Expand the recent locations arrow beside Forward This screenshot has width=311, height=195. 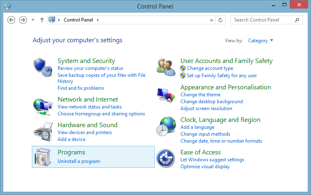[x=33, y=20]
